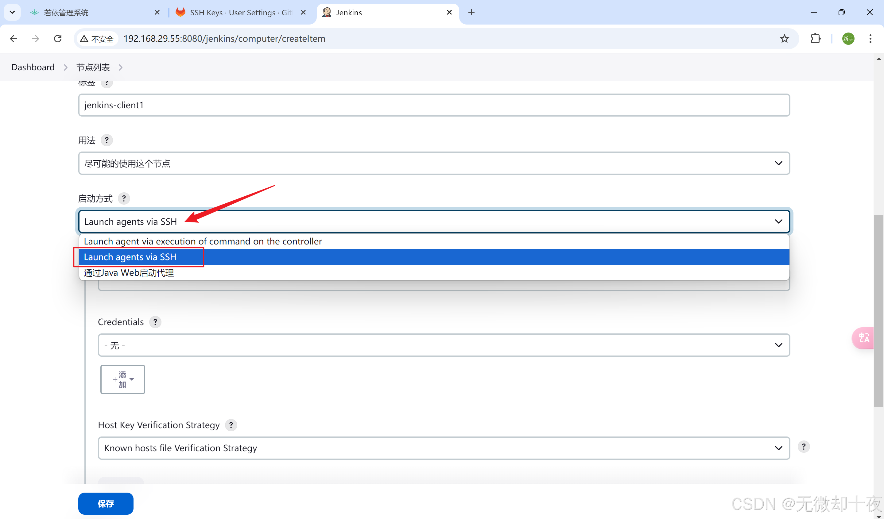Screen dimensions: 884x519
Task: Click the 添加 add credentials button
Action: click(123, 379)
